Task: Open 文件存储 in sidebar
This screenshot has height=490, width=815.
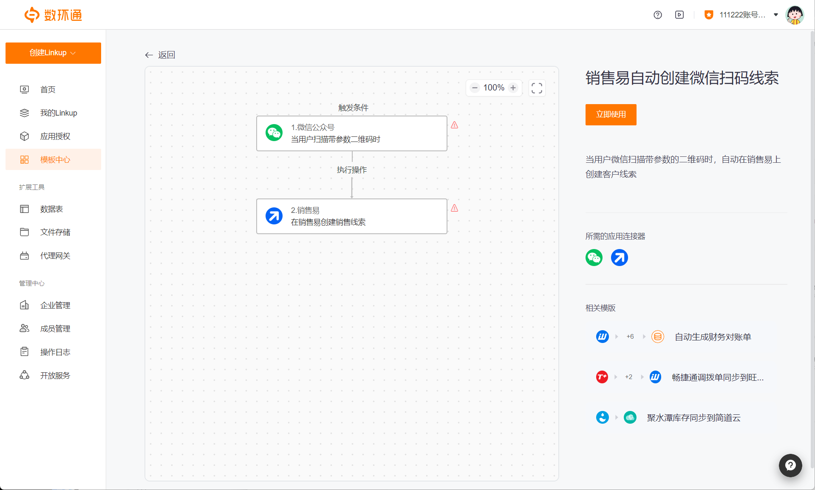Action: 53,232
